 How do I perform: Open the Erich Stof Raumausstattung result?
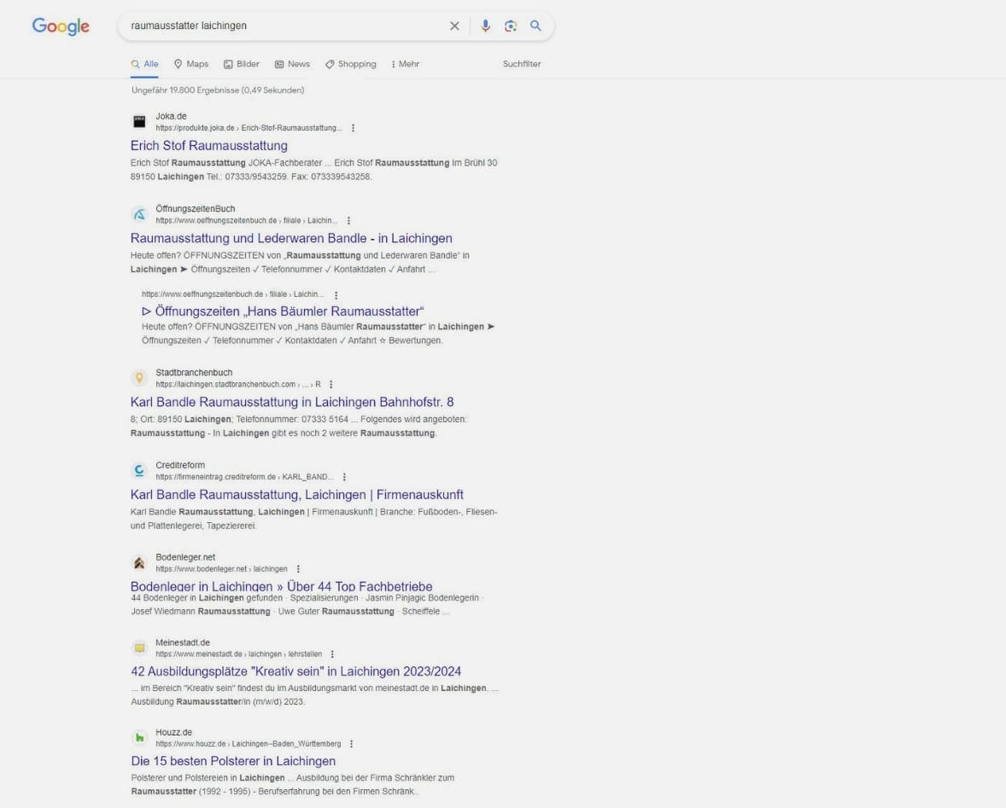click(209, 145)
